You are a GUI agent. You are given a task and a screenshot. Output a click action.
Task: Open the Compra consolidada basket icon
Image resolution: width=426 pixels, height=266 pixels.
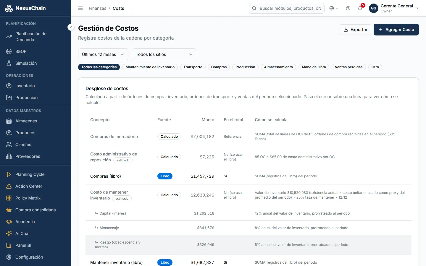9,210
